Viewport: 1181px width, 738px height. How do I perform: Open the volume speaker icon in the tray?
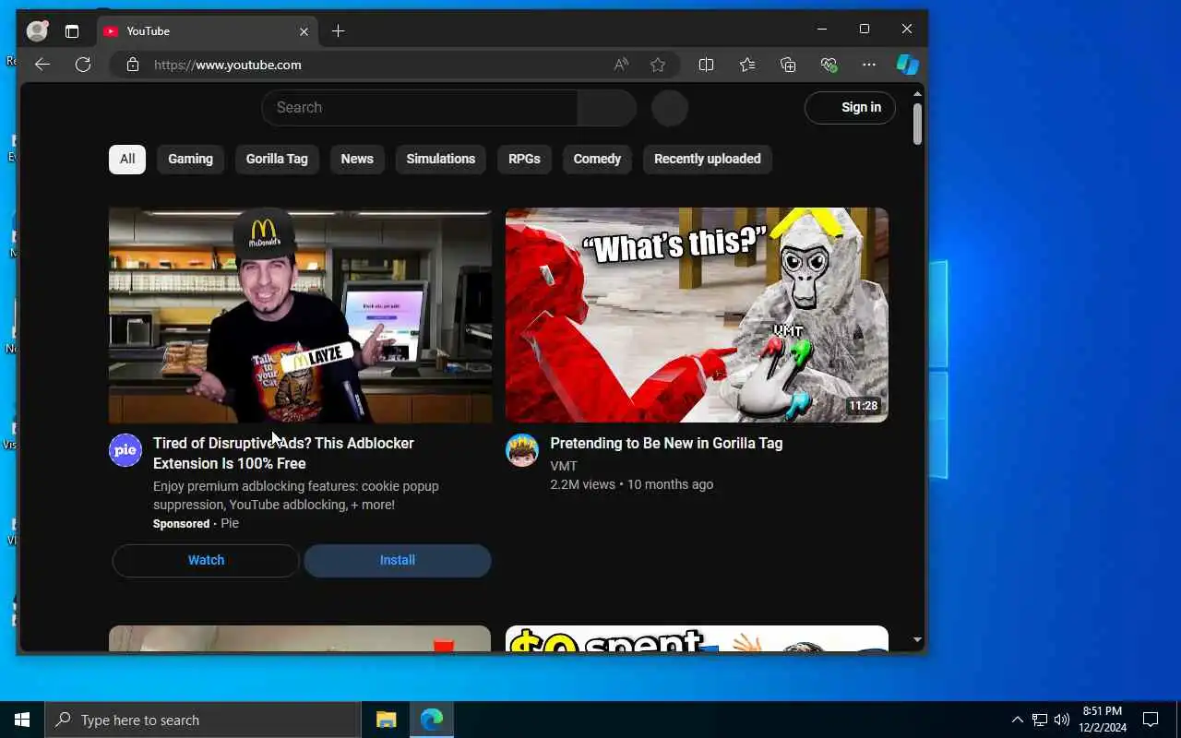pyautogui.click(x=1062, y=720)
